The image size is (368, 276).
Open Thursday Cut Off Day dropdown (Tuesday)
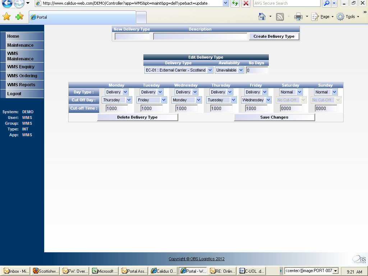221,100
